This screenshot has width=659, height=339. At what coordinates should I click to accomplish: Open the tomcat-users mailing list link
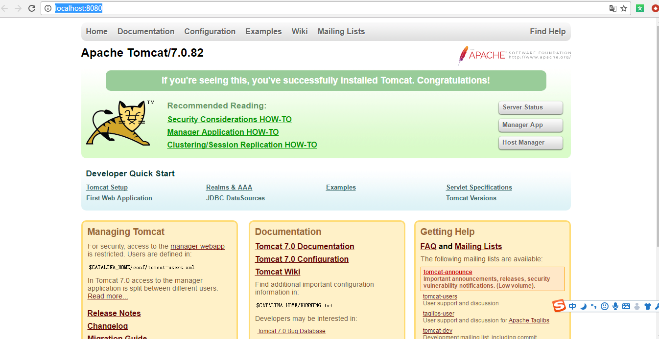pyautogui.click(x=440, y=296)
